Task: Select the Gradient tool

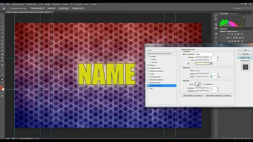Action: [x=2, y=54]
